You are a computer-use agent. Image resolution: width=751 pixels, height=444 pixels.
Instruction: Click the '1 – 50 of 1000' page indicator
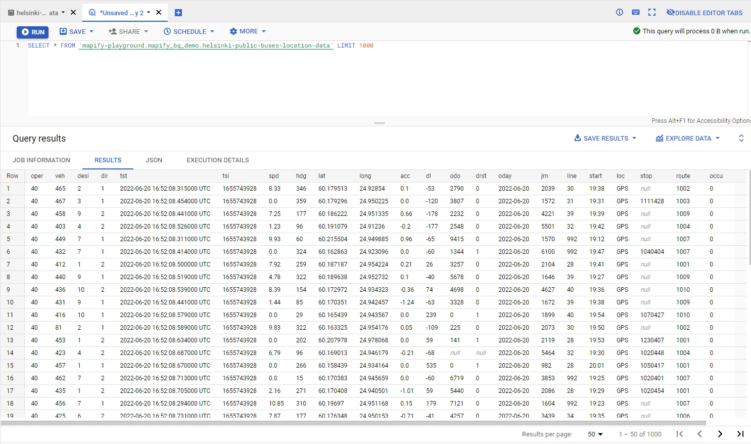(640, 434)
